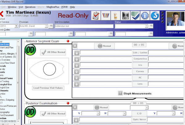Click OD Normal button in Anterior Segment
This screenshot has height=125, width=185.
coord(104,46)
